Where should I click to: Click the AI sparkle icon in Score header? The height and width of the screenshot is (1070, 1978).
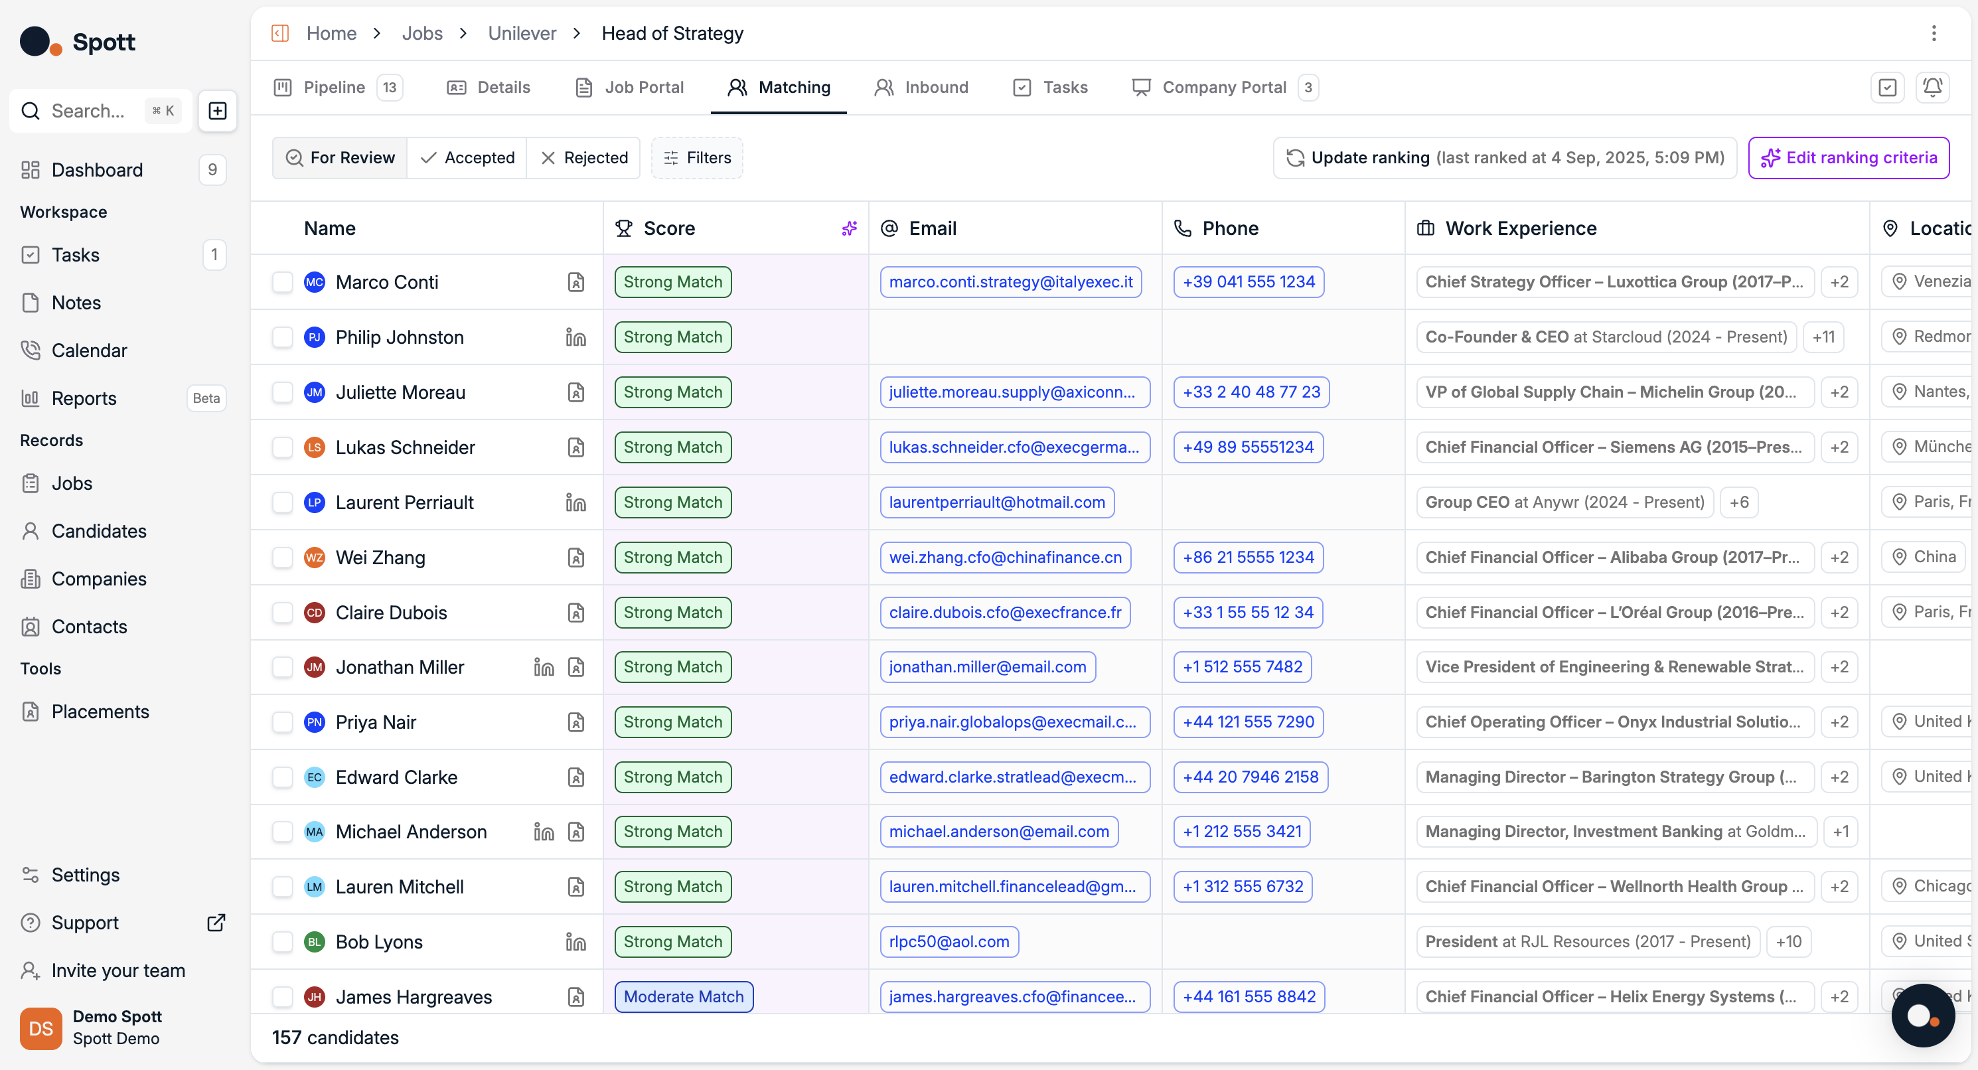click(849, 228)
